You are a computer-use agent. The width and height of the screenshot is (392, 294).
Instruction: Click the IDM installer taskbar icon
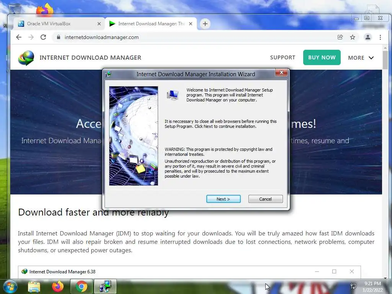pos(105,287)
